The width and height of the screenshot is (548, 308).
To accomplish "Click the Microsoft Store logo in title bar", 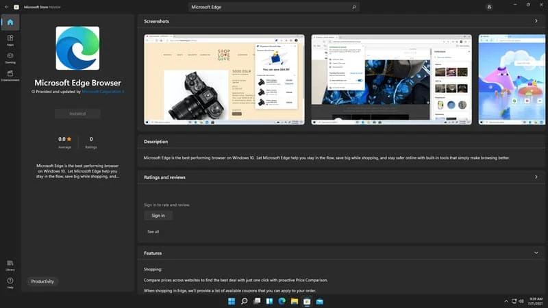I will click(16, 7).
